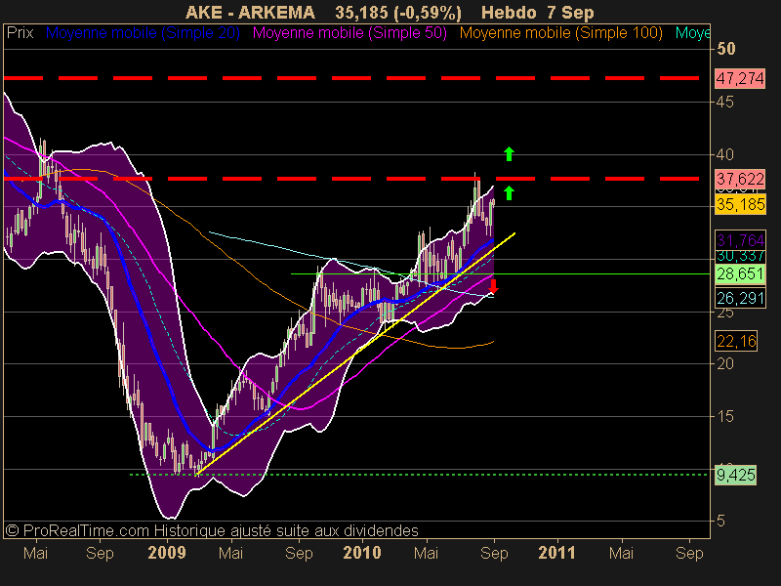Click the '2009' time axis label
The height and width of the screenshot is (586, 781).
167,553
